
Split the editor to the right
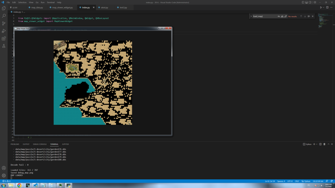[x=327, y=7]
